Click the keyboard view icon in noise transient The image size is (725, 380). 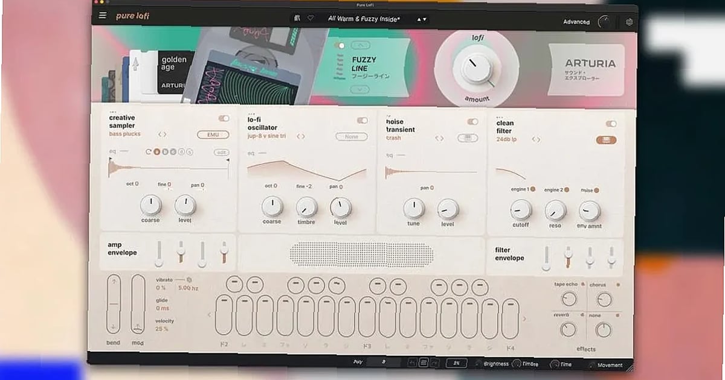[468, 138]
